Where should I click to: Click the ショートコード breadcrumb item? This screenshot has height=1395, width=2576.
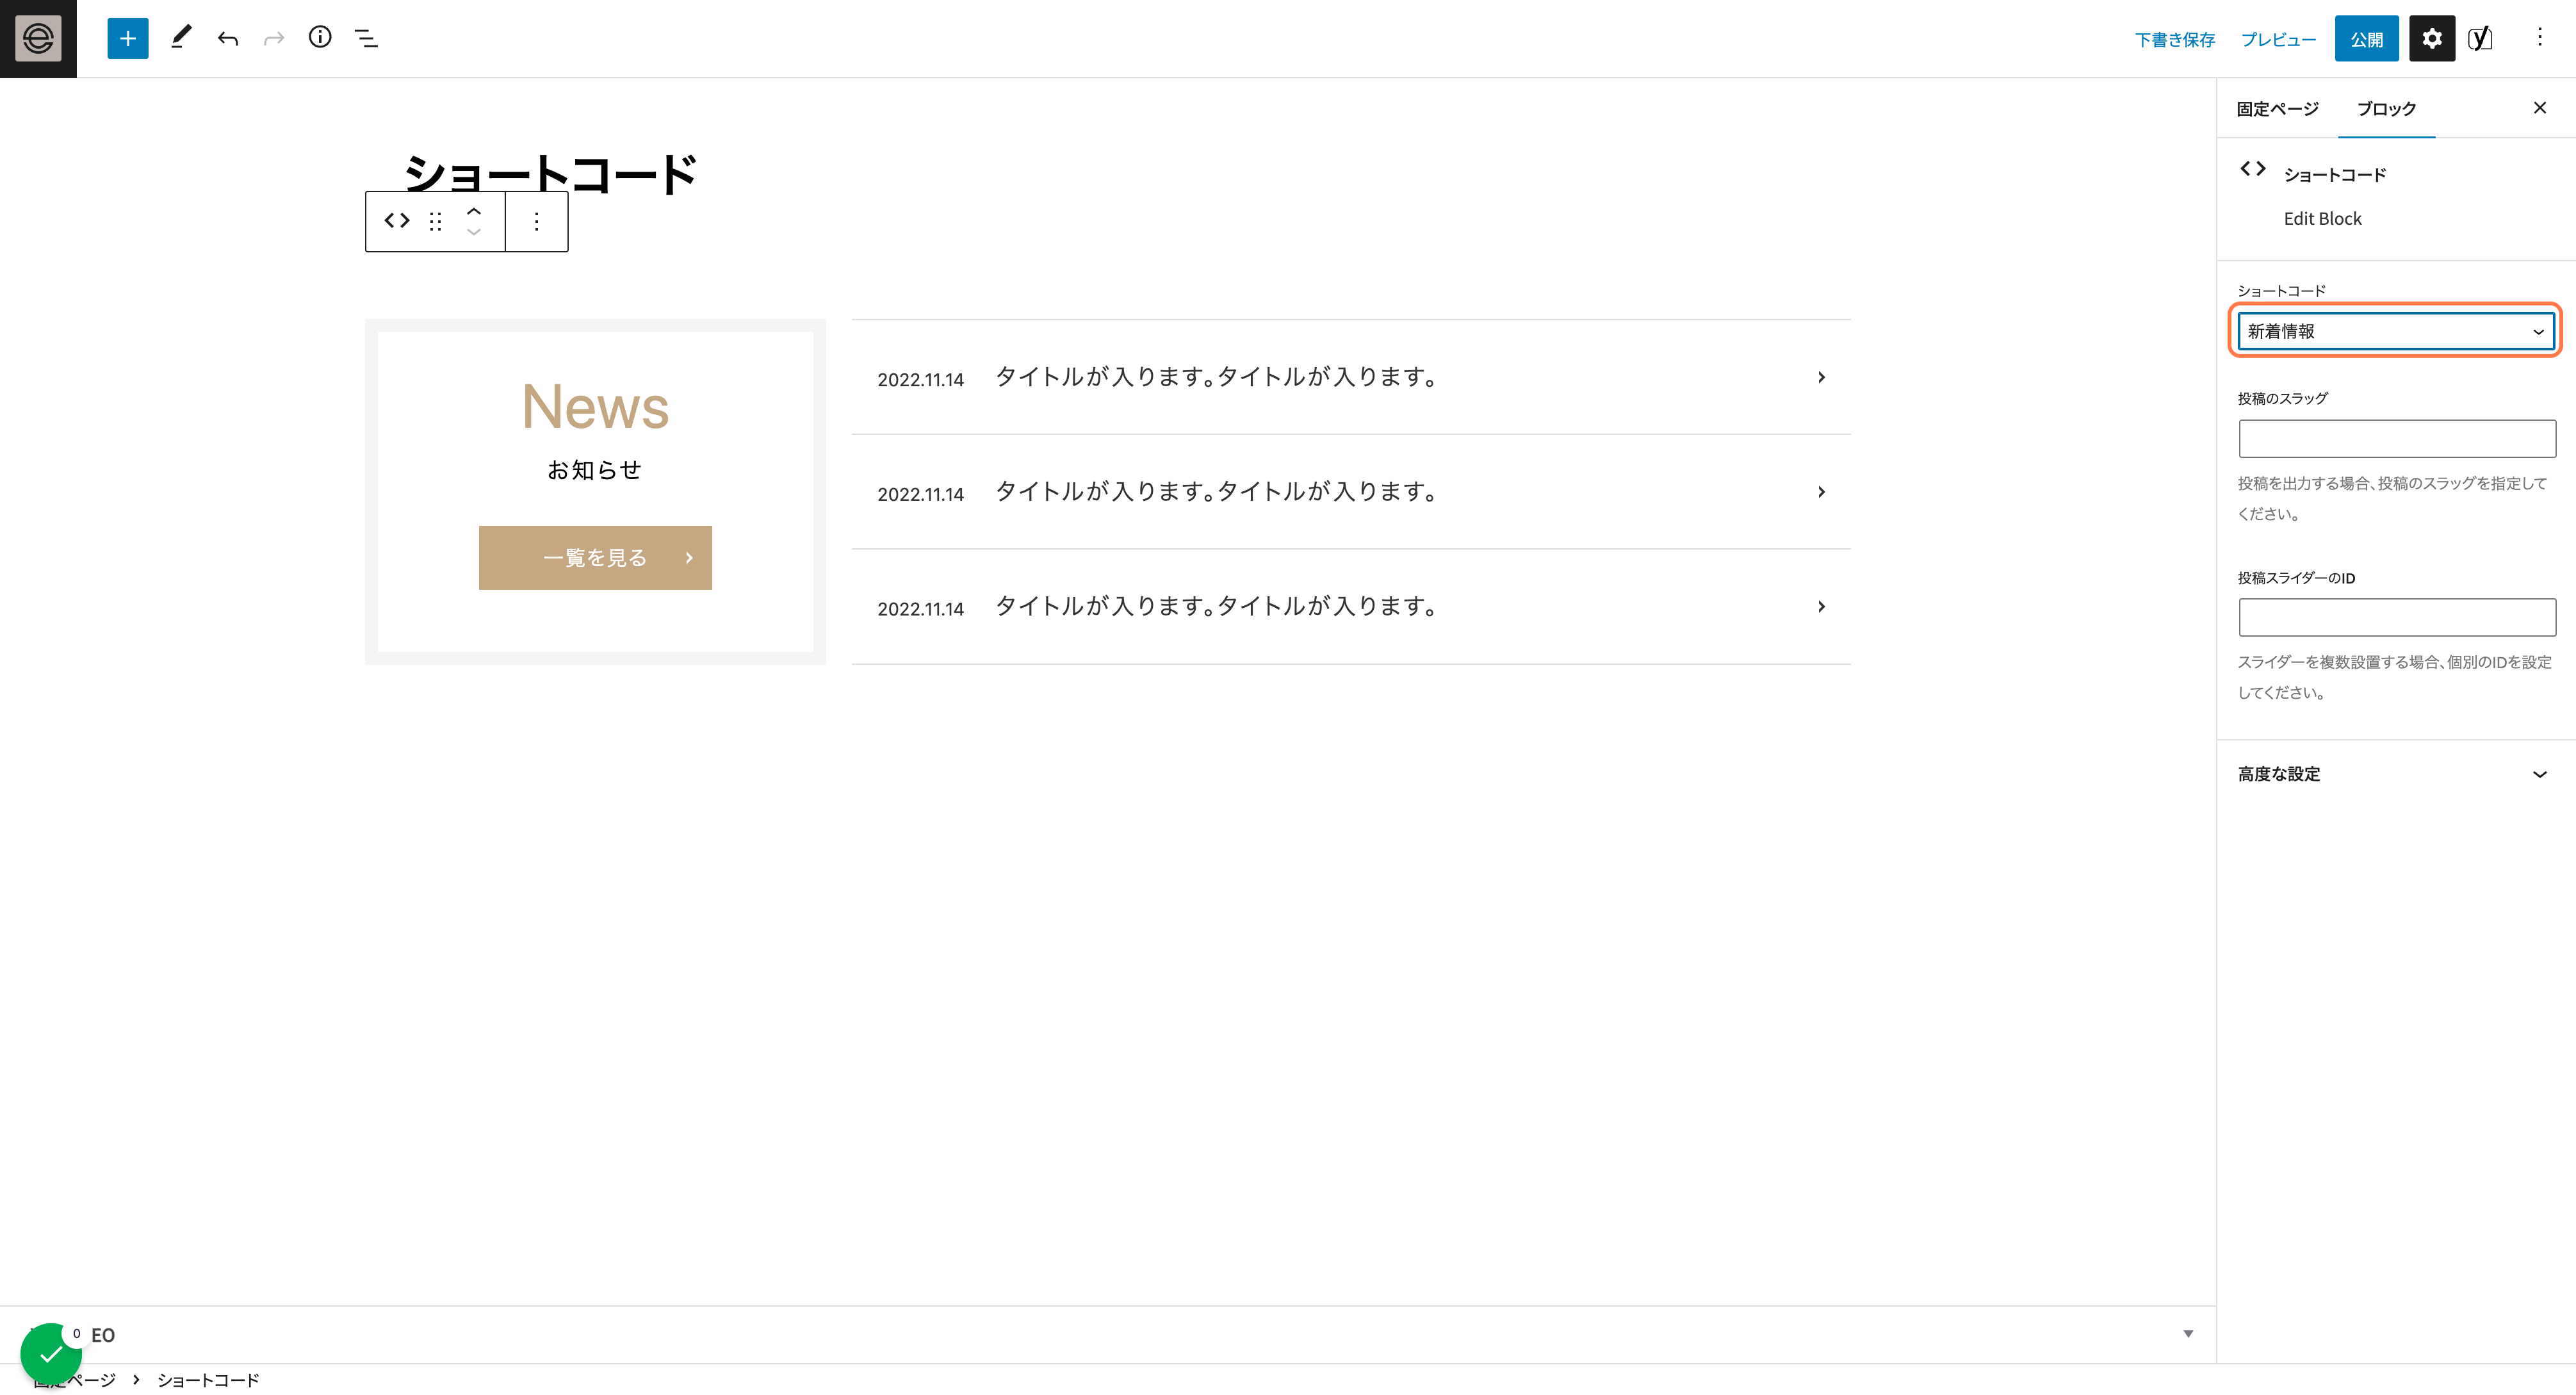coord(208,1380)
